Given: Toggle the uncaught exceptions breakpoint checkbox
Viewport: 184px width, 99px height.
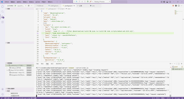Looking at the screenshot, I should [9, 96].
